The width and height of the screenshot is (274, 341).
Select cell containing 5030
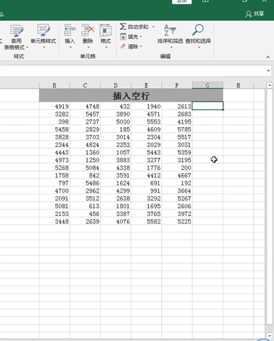(116, 121)
